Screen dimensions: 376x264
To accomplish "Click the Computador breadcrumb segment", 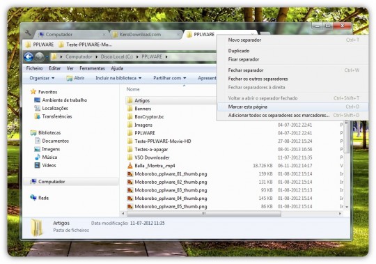I will click(x=79, y=57).
